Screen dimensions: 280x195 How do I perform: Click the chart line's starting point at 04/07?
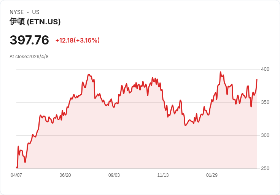tap(17, 167)
